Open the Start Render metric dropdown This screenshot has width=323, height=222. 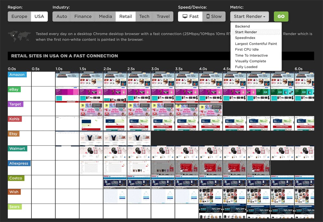pos(249,16)
